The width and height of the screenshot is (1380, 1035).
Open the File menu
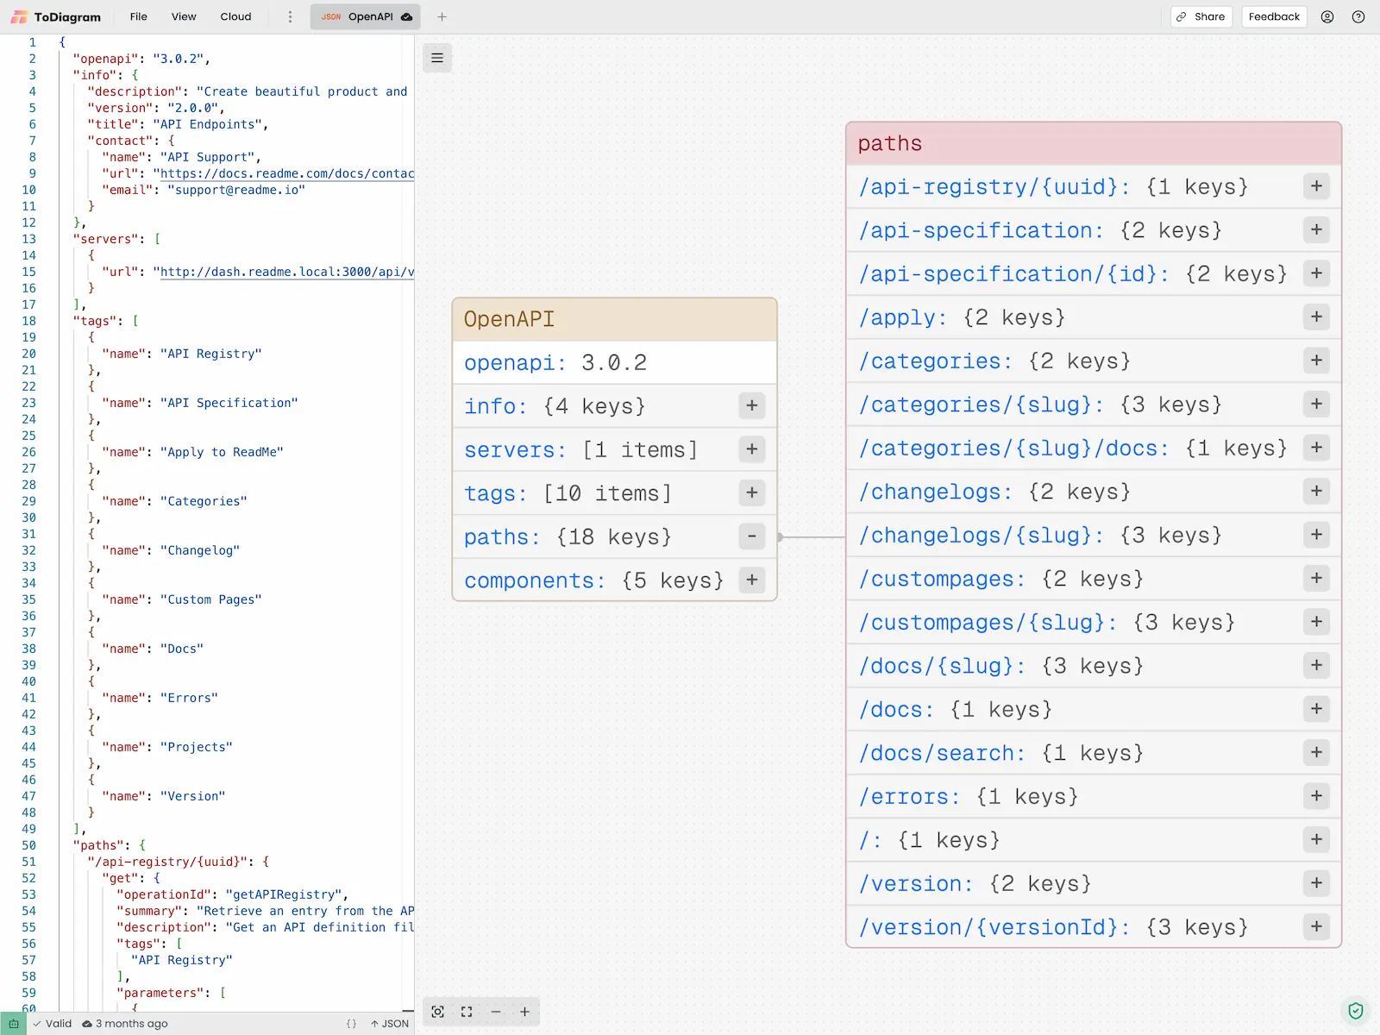click(138, 16)
